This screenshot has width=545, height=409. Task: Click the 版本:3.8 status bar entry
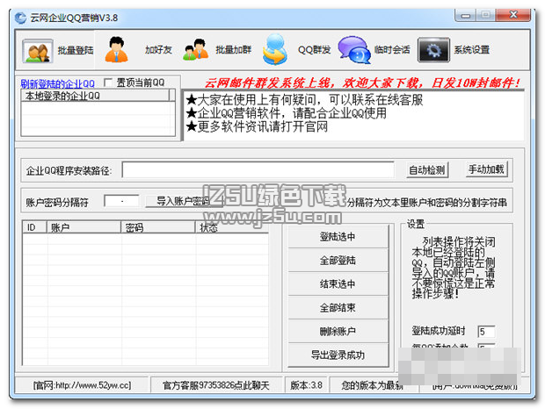coord(306,385)
